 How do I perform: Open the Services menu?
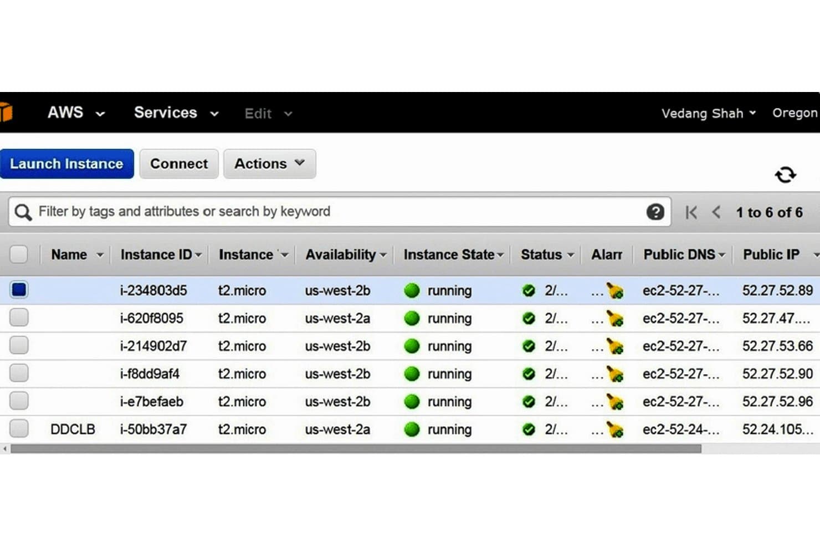pyautogui.click(x=176, y=113)
